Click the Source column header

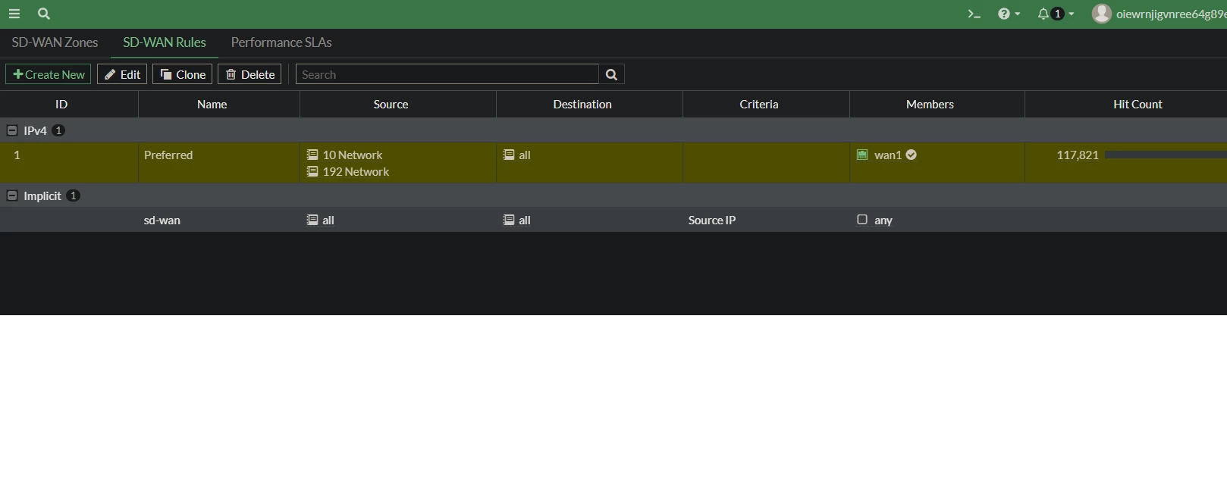(x=391, y=105)
